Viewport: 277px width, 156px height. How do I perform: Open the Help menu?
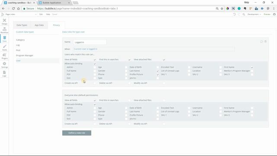click(x=48, y=14)
